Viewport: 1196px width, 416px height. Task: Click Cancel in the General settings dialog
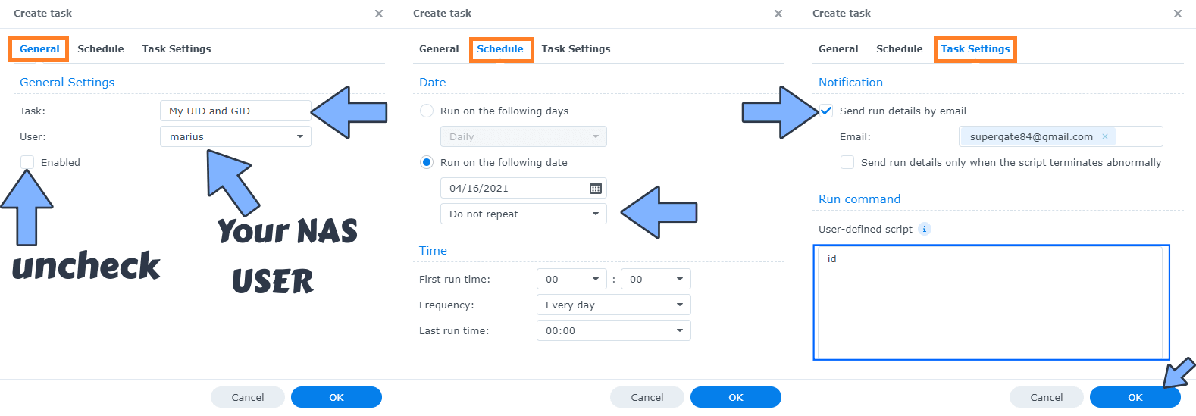point(248,397)
